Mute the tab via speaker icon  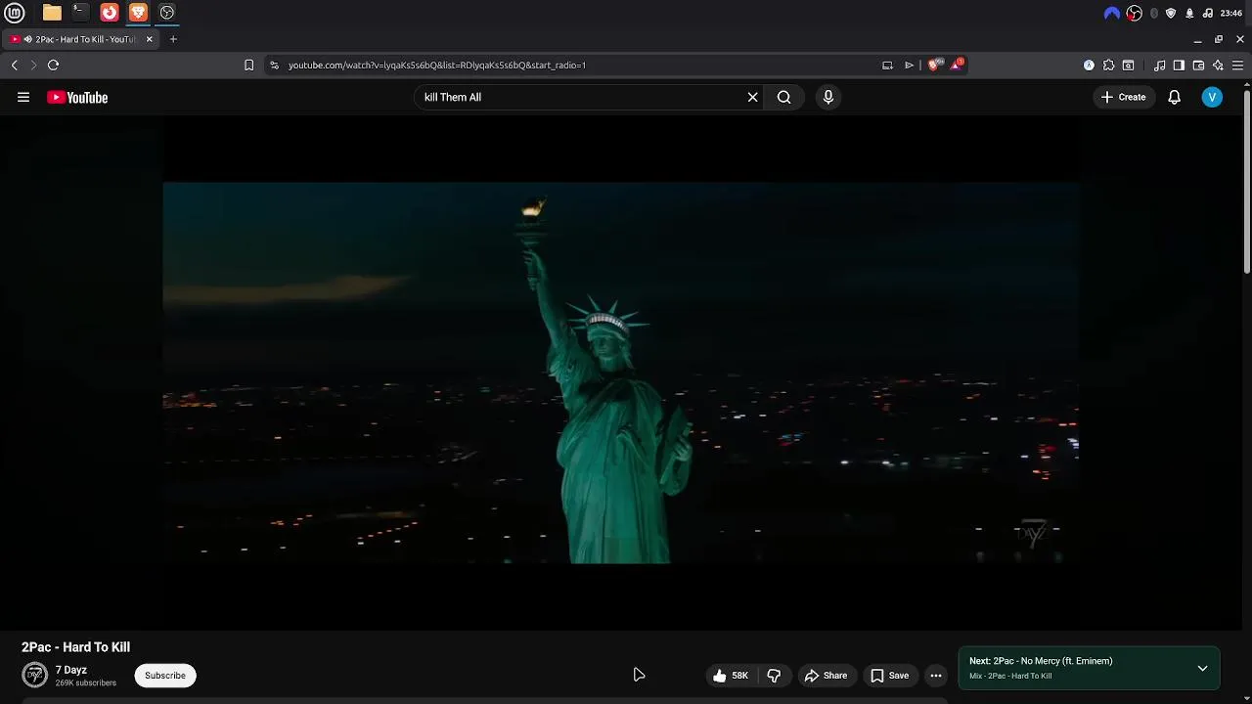(x=27, y=39)
